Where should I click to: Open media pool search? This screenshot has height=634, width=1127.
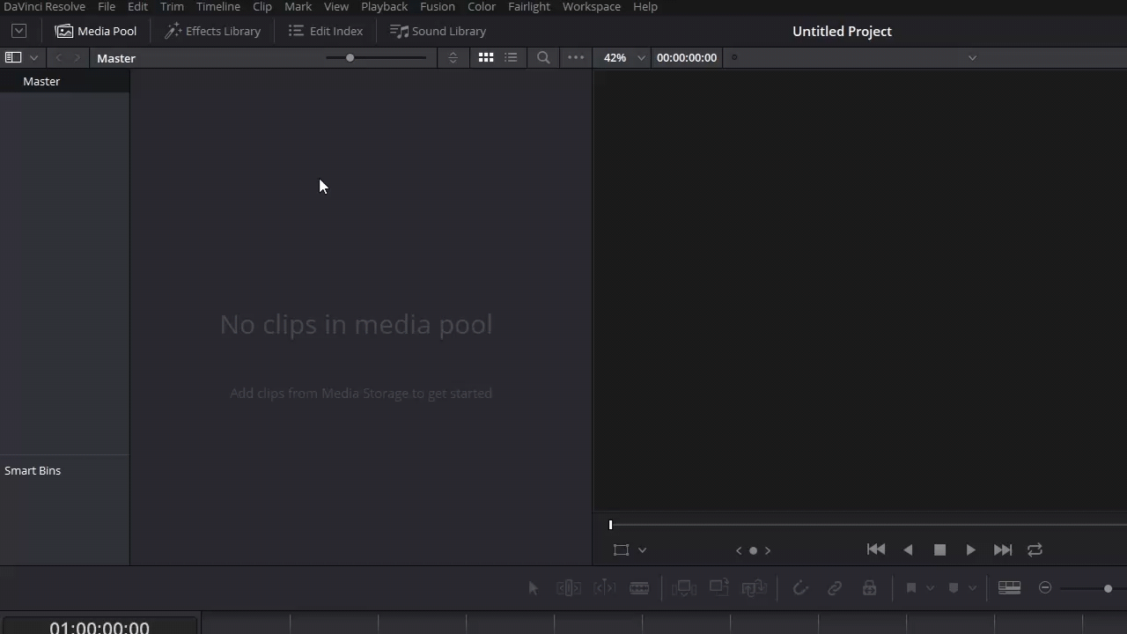[x=543, y=57]
